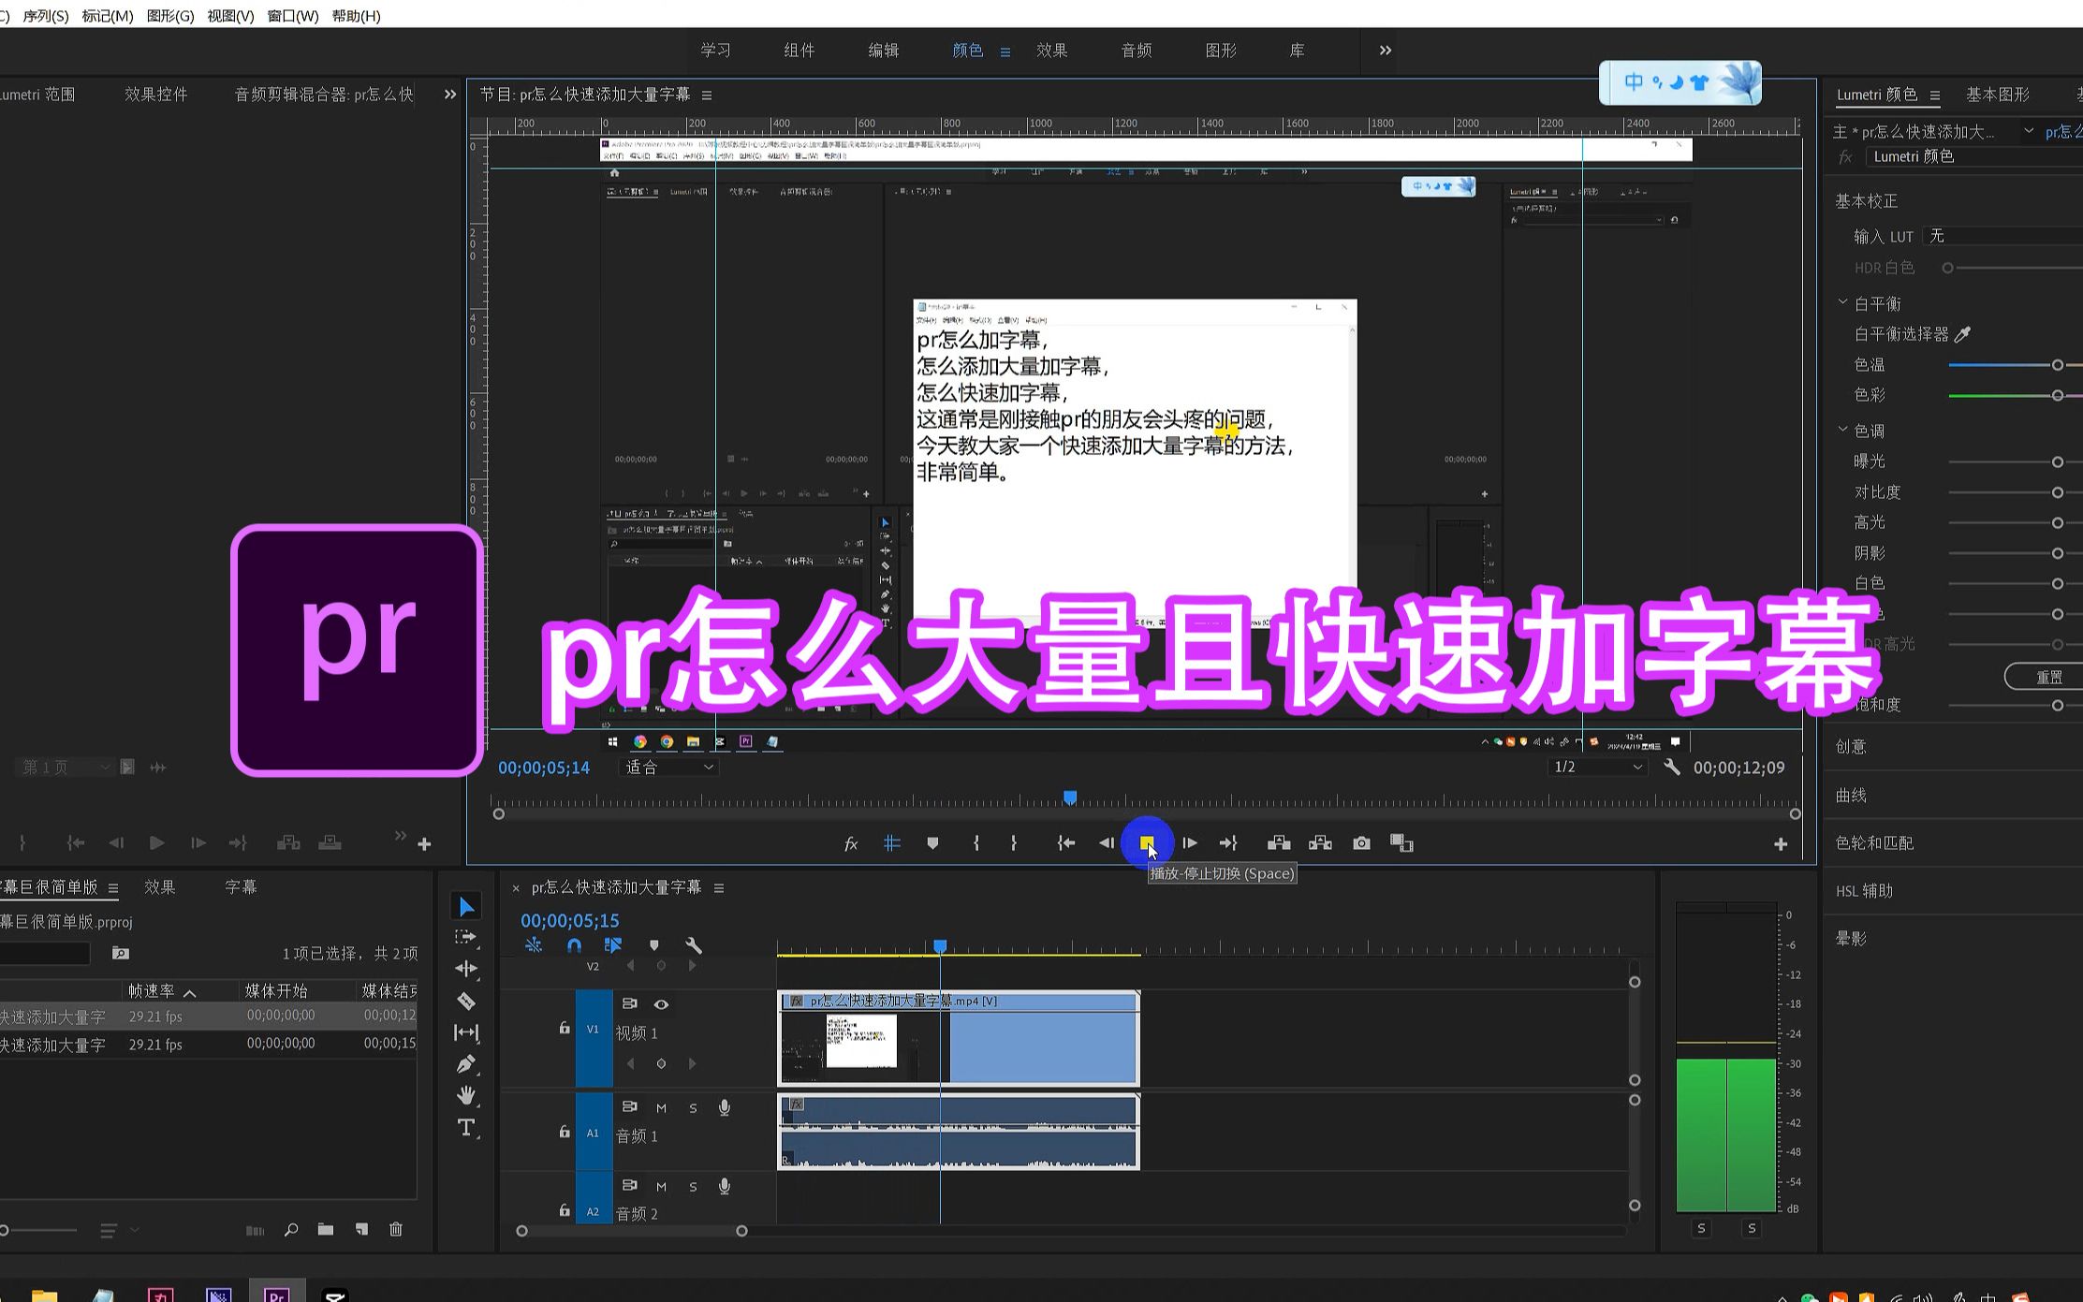The image size is (2083, 1302).
Task: Solo track A1
Action: coord(693,1108)
